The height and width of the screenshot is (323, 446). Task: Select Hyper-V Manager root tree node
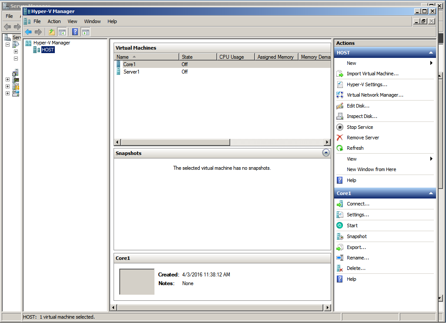[51, 43]
